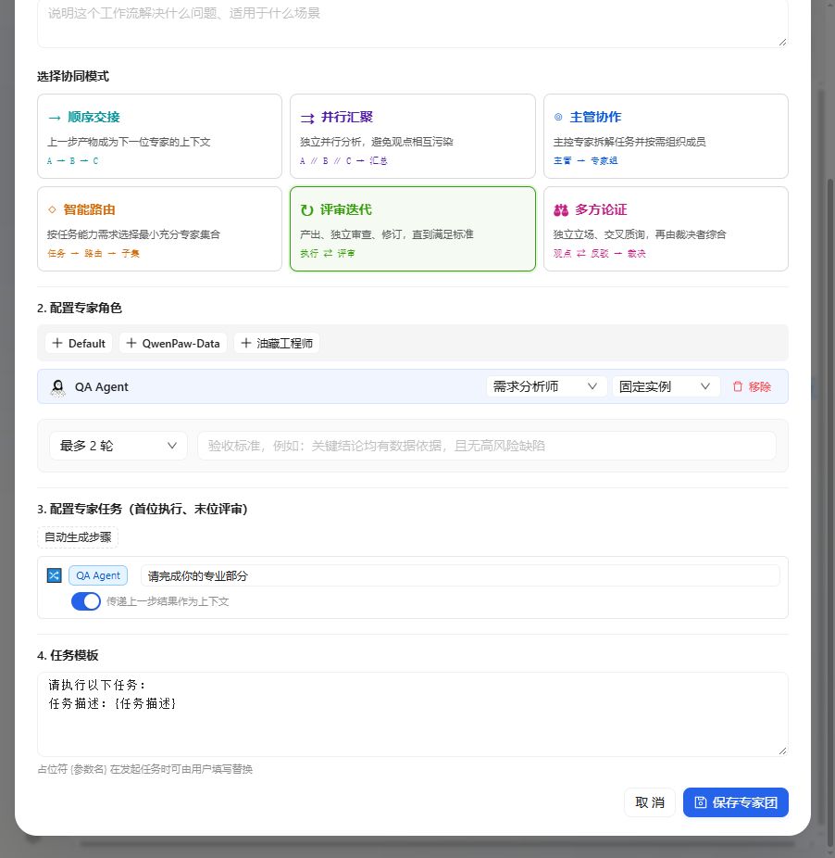Screen dimensions: 835x858
Task: Click the QA Agent tag in task row
Action: pyautogui.click(x=98, y=575)
